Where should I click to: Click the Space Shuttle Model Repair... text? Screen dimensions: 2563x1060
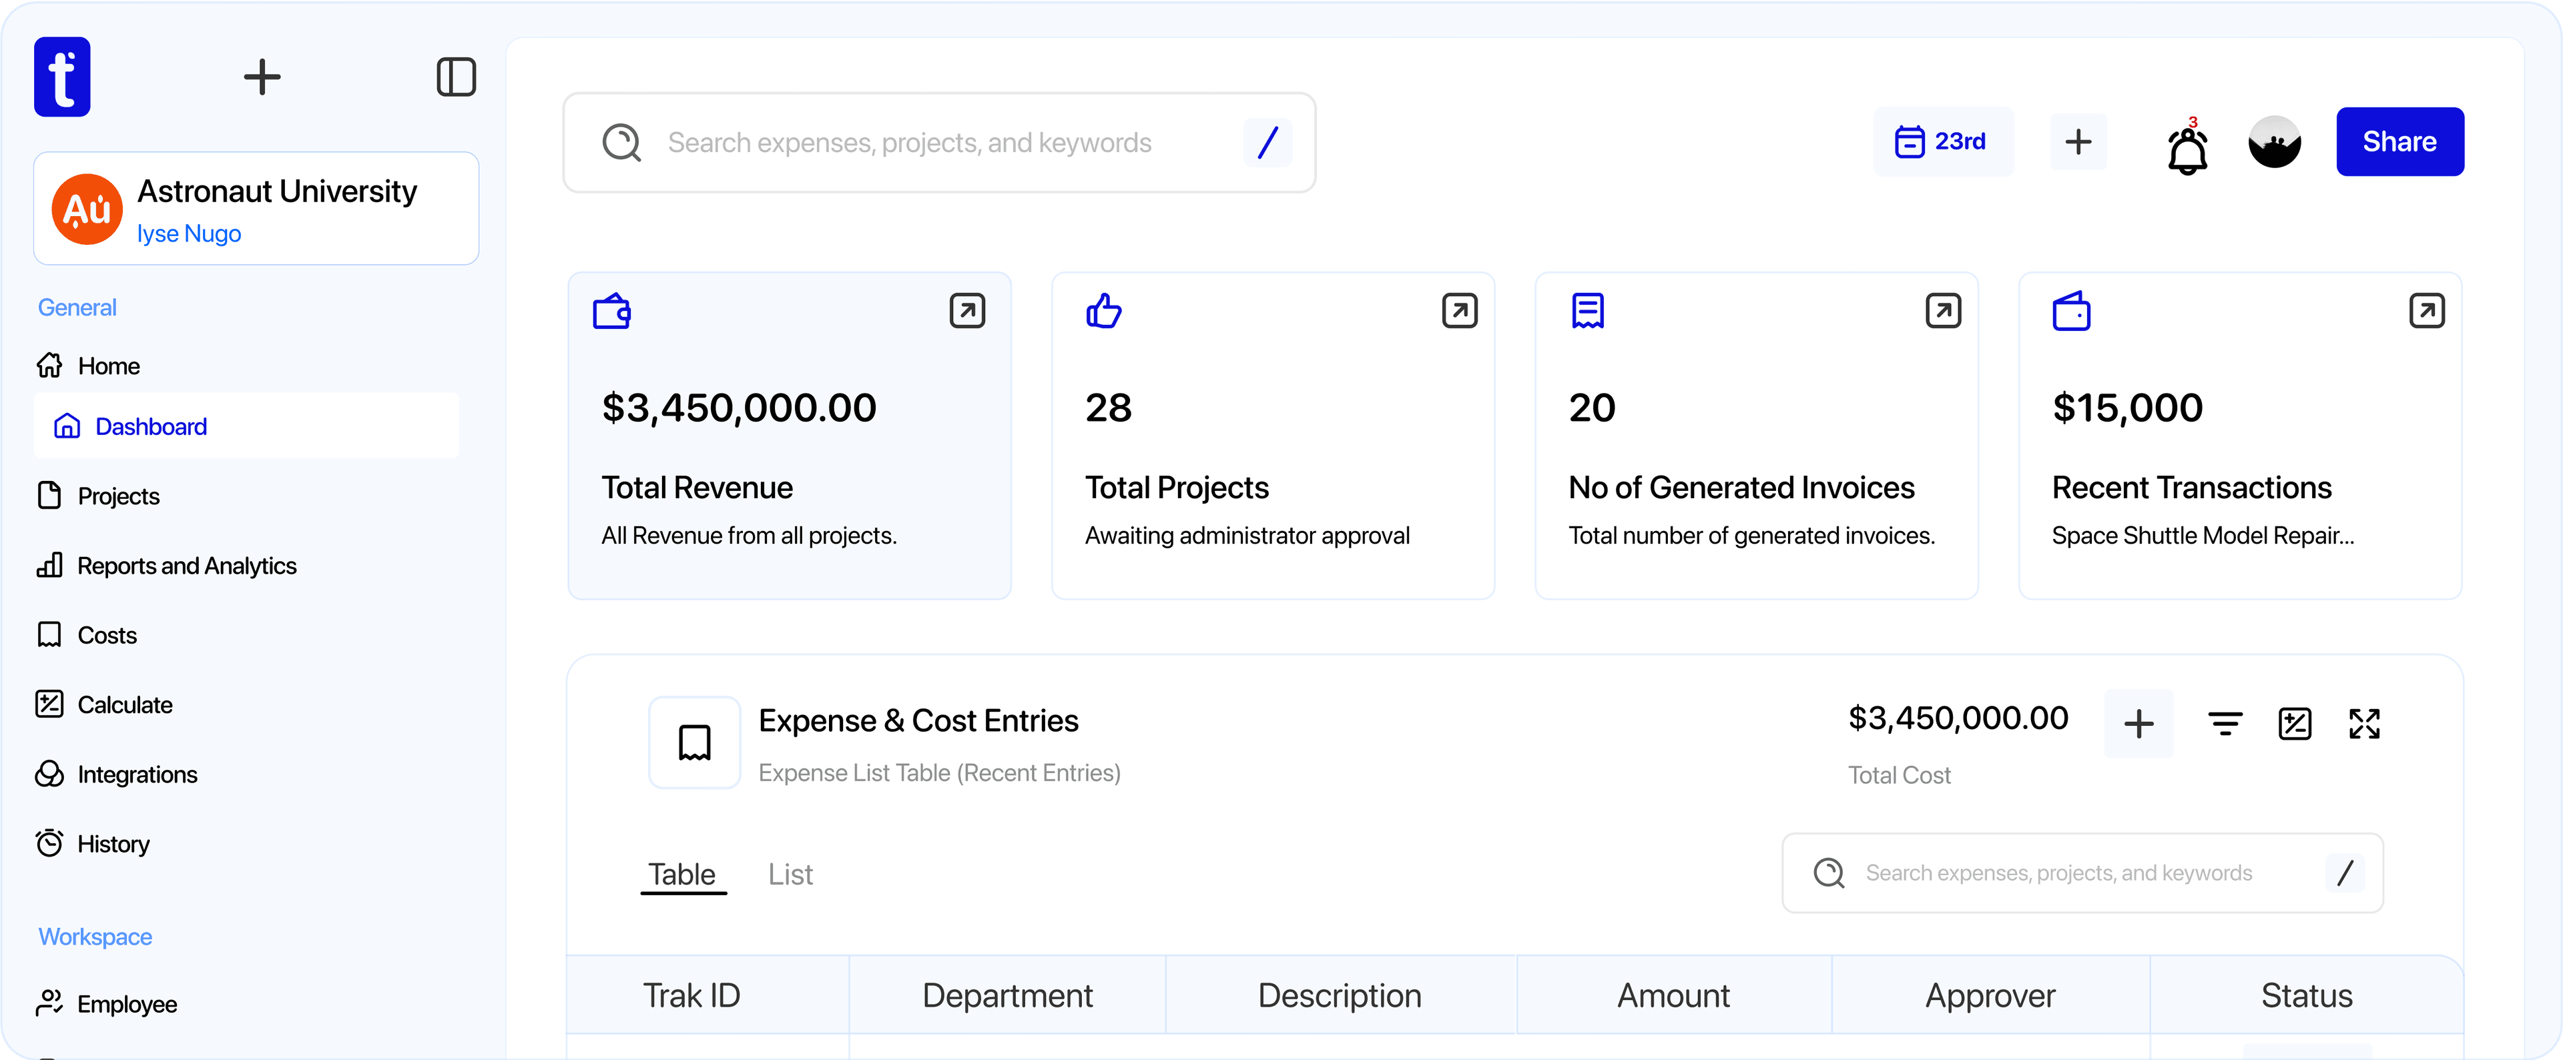2203,535
